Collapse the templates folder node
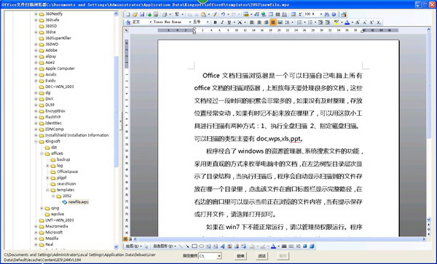This screenshot has height=264, width=437. [x=47, y=190]
